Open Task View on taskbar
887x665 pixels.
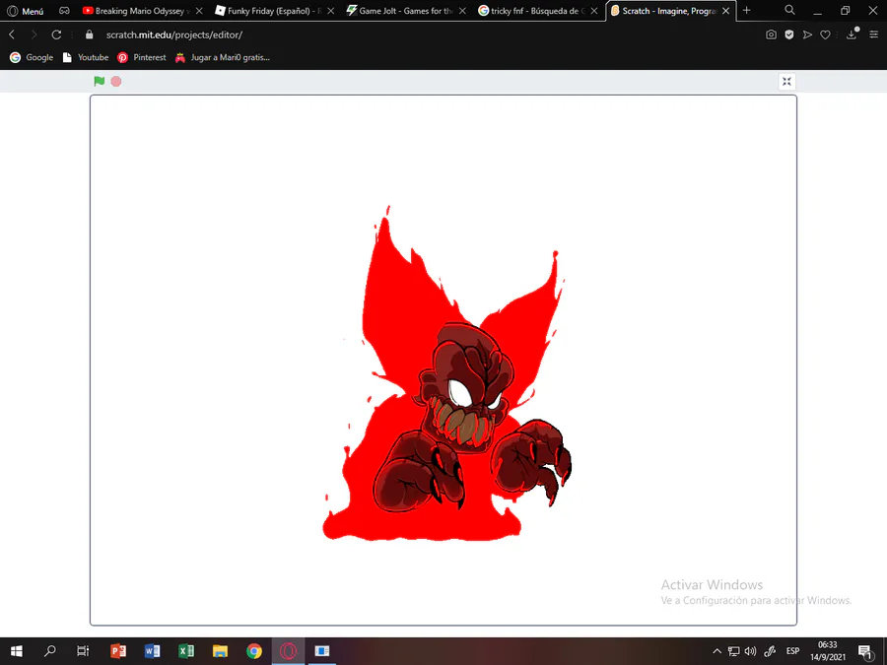tap(83, 651)
